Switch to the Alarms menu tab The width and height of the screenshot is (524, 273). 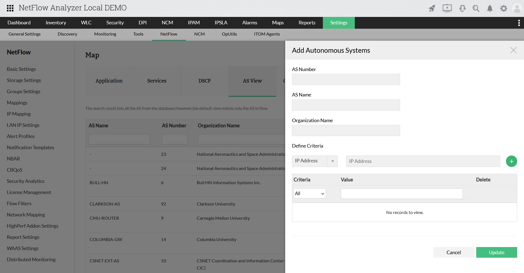tap(249, 23)
